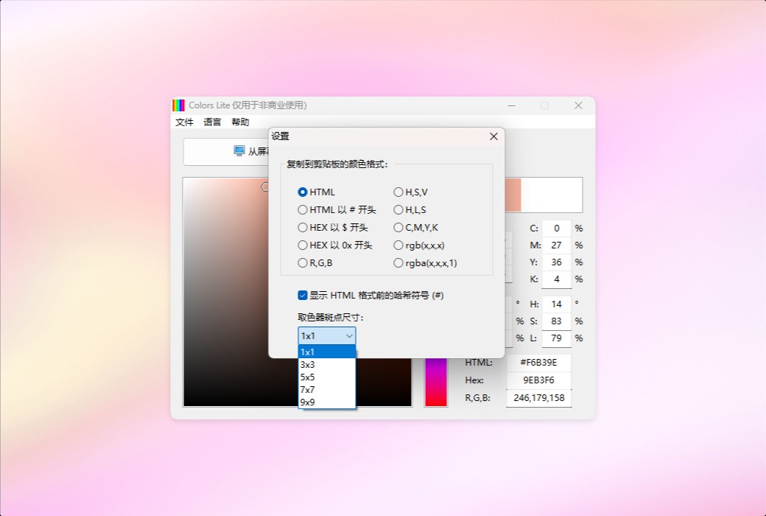Screen dimensions: 766x516
Task: Click the red area of the hue bar
Action: (436, 400)
